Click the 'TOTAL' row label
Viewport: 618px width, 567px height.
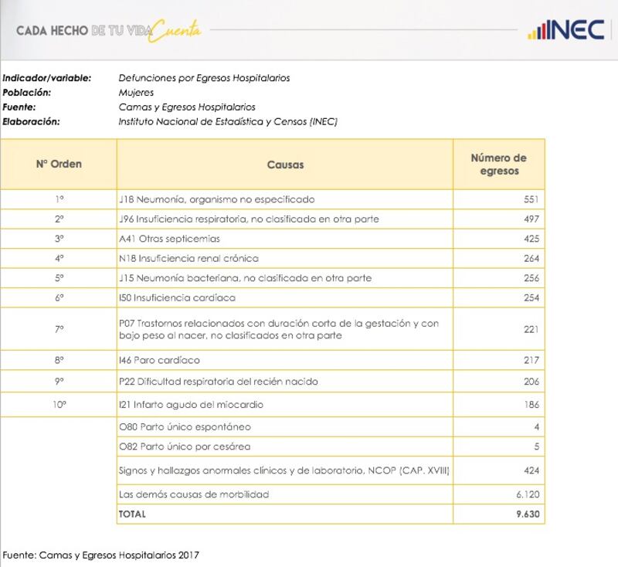pyautogui.click(x=132, y=514)
